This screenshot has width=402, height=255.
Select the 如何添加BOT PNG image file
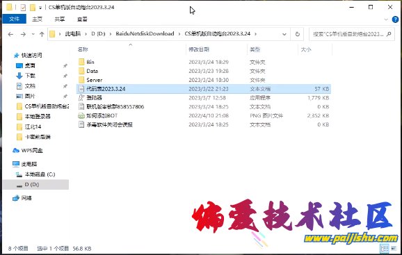pyautogui.click(x=102, y=115)
